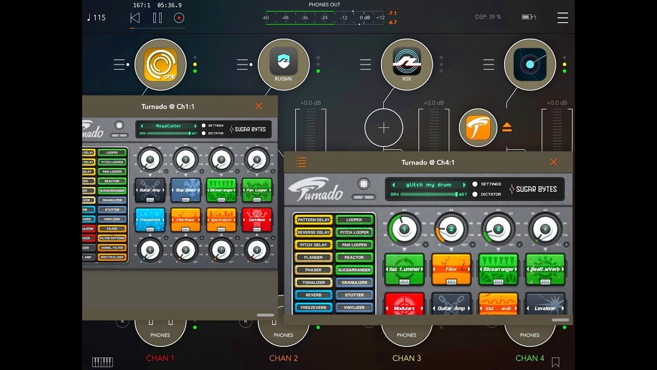The height and width of the screenshot is (370, 657).
Task: Go to next preset after MegaCutter
Action: pyautogui.click(x=196, y=126)
